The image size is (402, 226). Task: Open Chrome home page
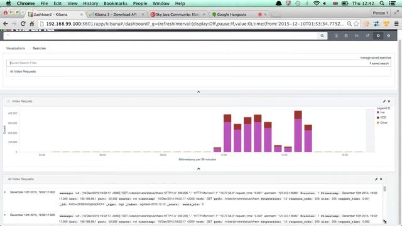(x=32, y=24)
